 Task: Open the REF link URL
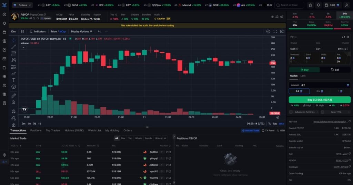click(x=330, y=122)
